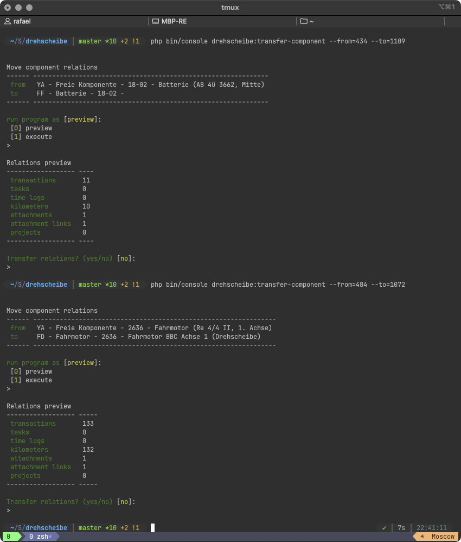Click the 22:41:11 clock in prompt
Image resolution: width=461 pixels, height=542 pixels.
tap(432, 528)
